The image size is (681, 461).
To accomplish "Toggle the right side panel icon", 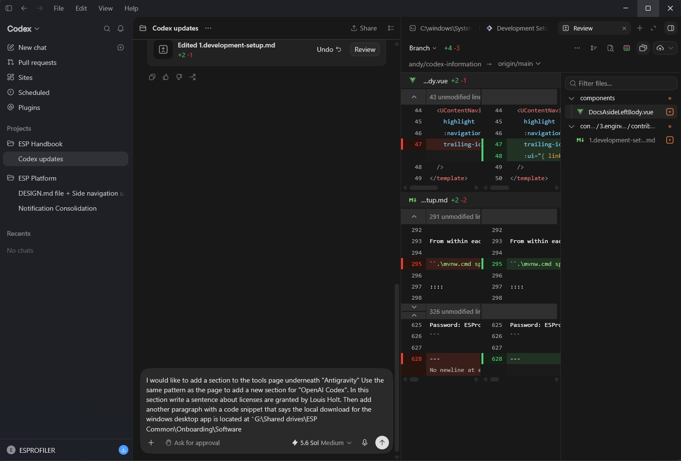I will [x=671, y=28].
